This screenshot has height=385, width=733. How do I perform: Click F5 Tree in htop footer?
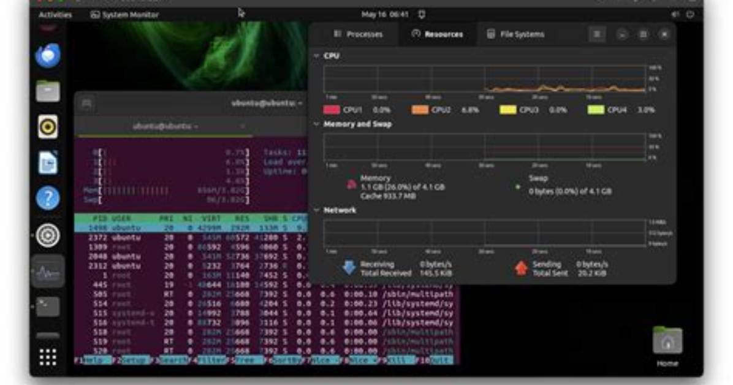[245, 360]
